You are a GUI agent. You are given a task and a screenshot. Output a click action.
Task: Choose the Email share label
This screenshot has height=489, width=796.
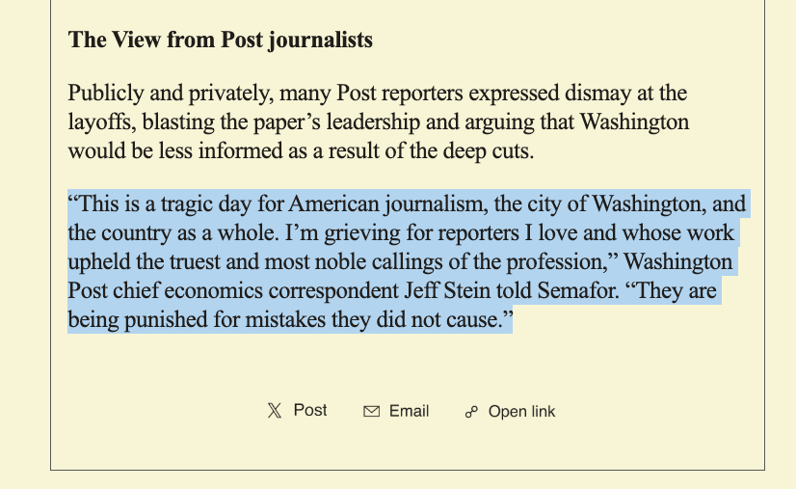409,411
